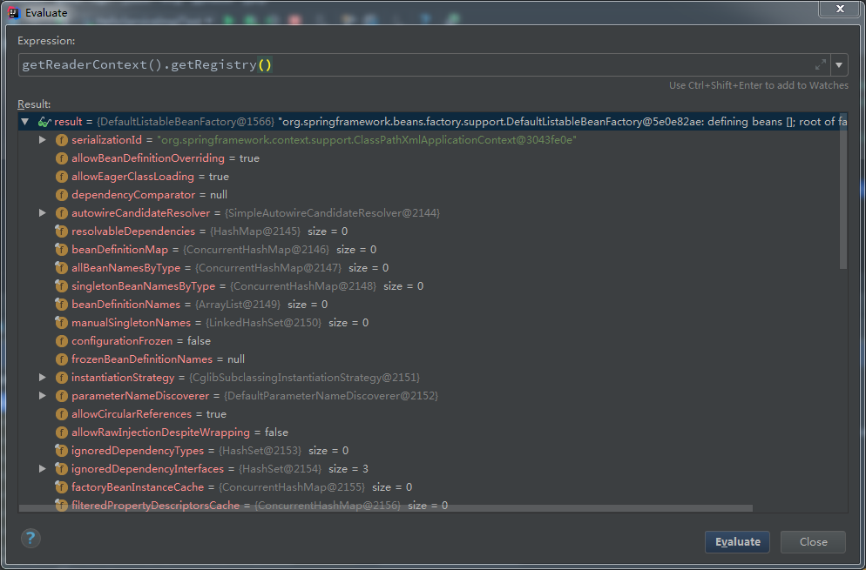Screen dimensions: 866x570
Task: Click the field icon of ignoredDependencyTypes
Action: coord(61,450)
